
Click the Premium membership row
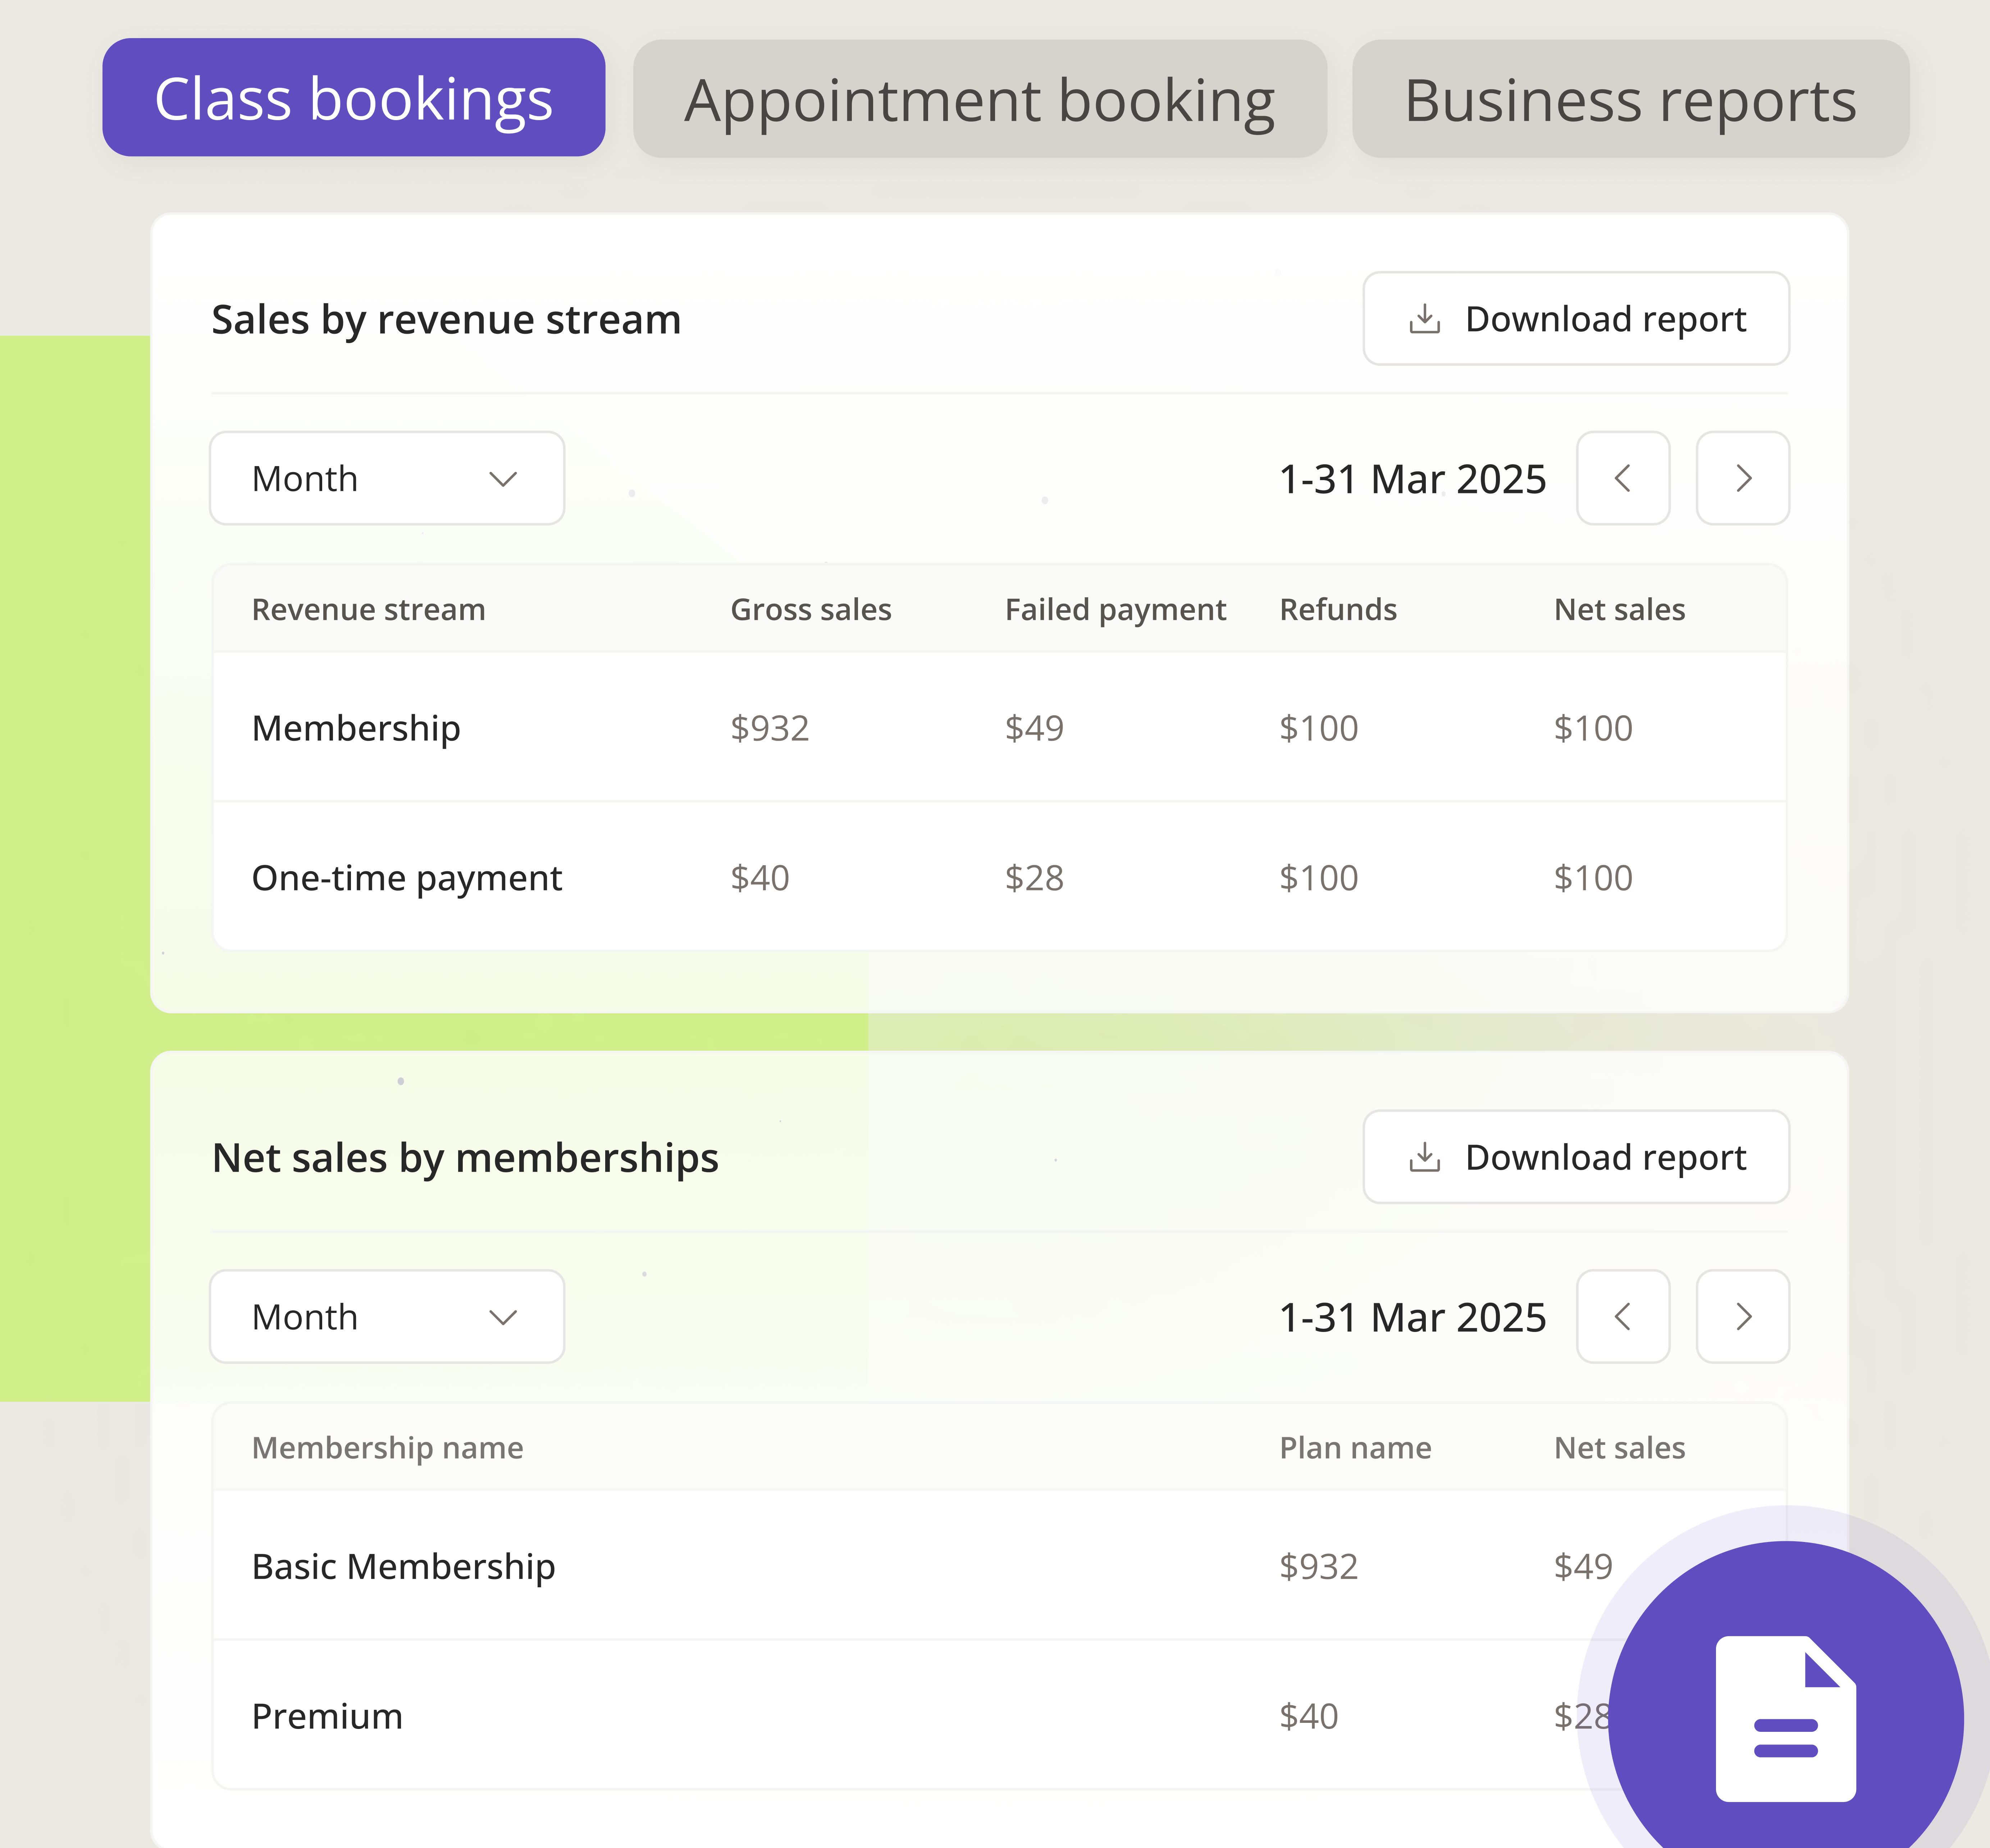327,1716
